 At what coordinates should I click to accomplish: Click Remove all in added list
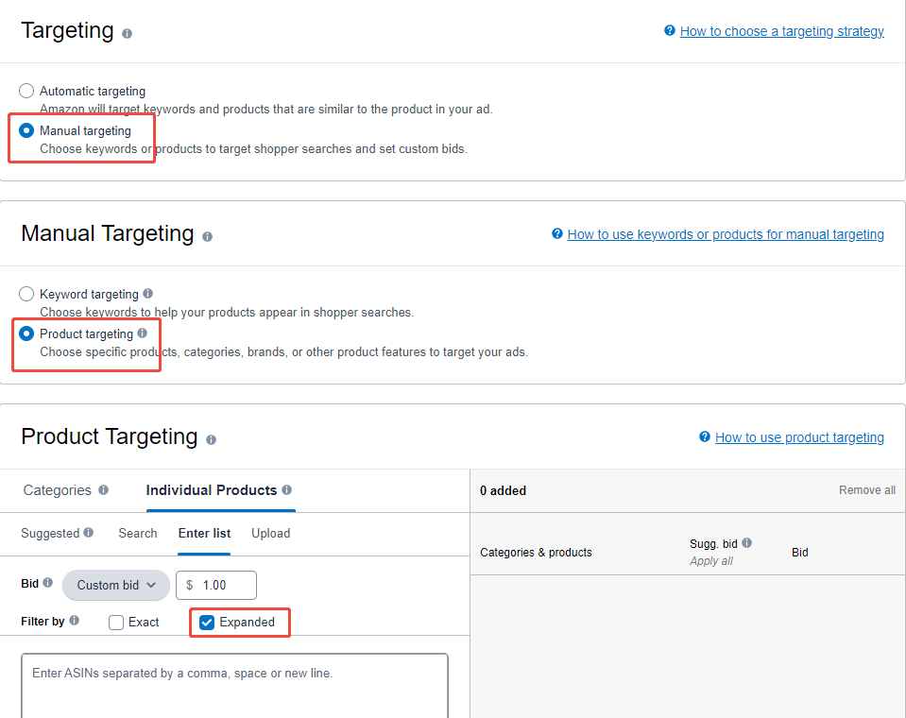point(866,490)
